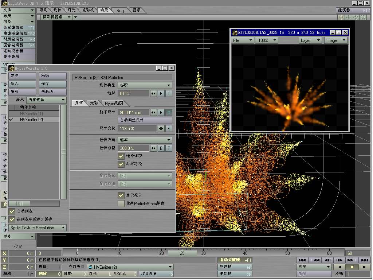Open File menu in image viewer
Viewport: 373px width, 280px height.
click(242, 40)
